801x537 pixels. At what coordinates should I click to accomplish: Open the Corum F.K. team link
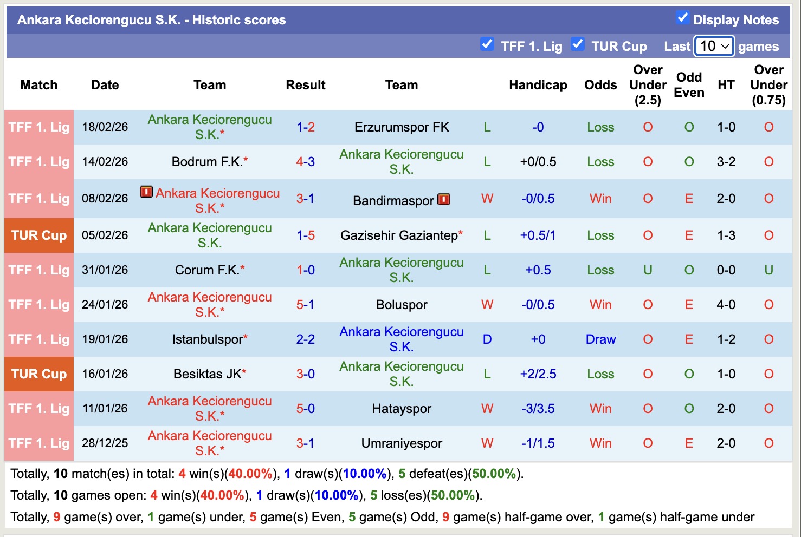point(209,270)
